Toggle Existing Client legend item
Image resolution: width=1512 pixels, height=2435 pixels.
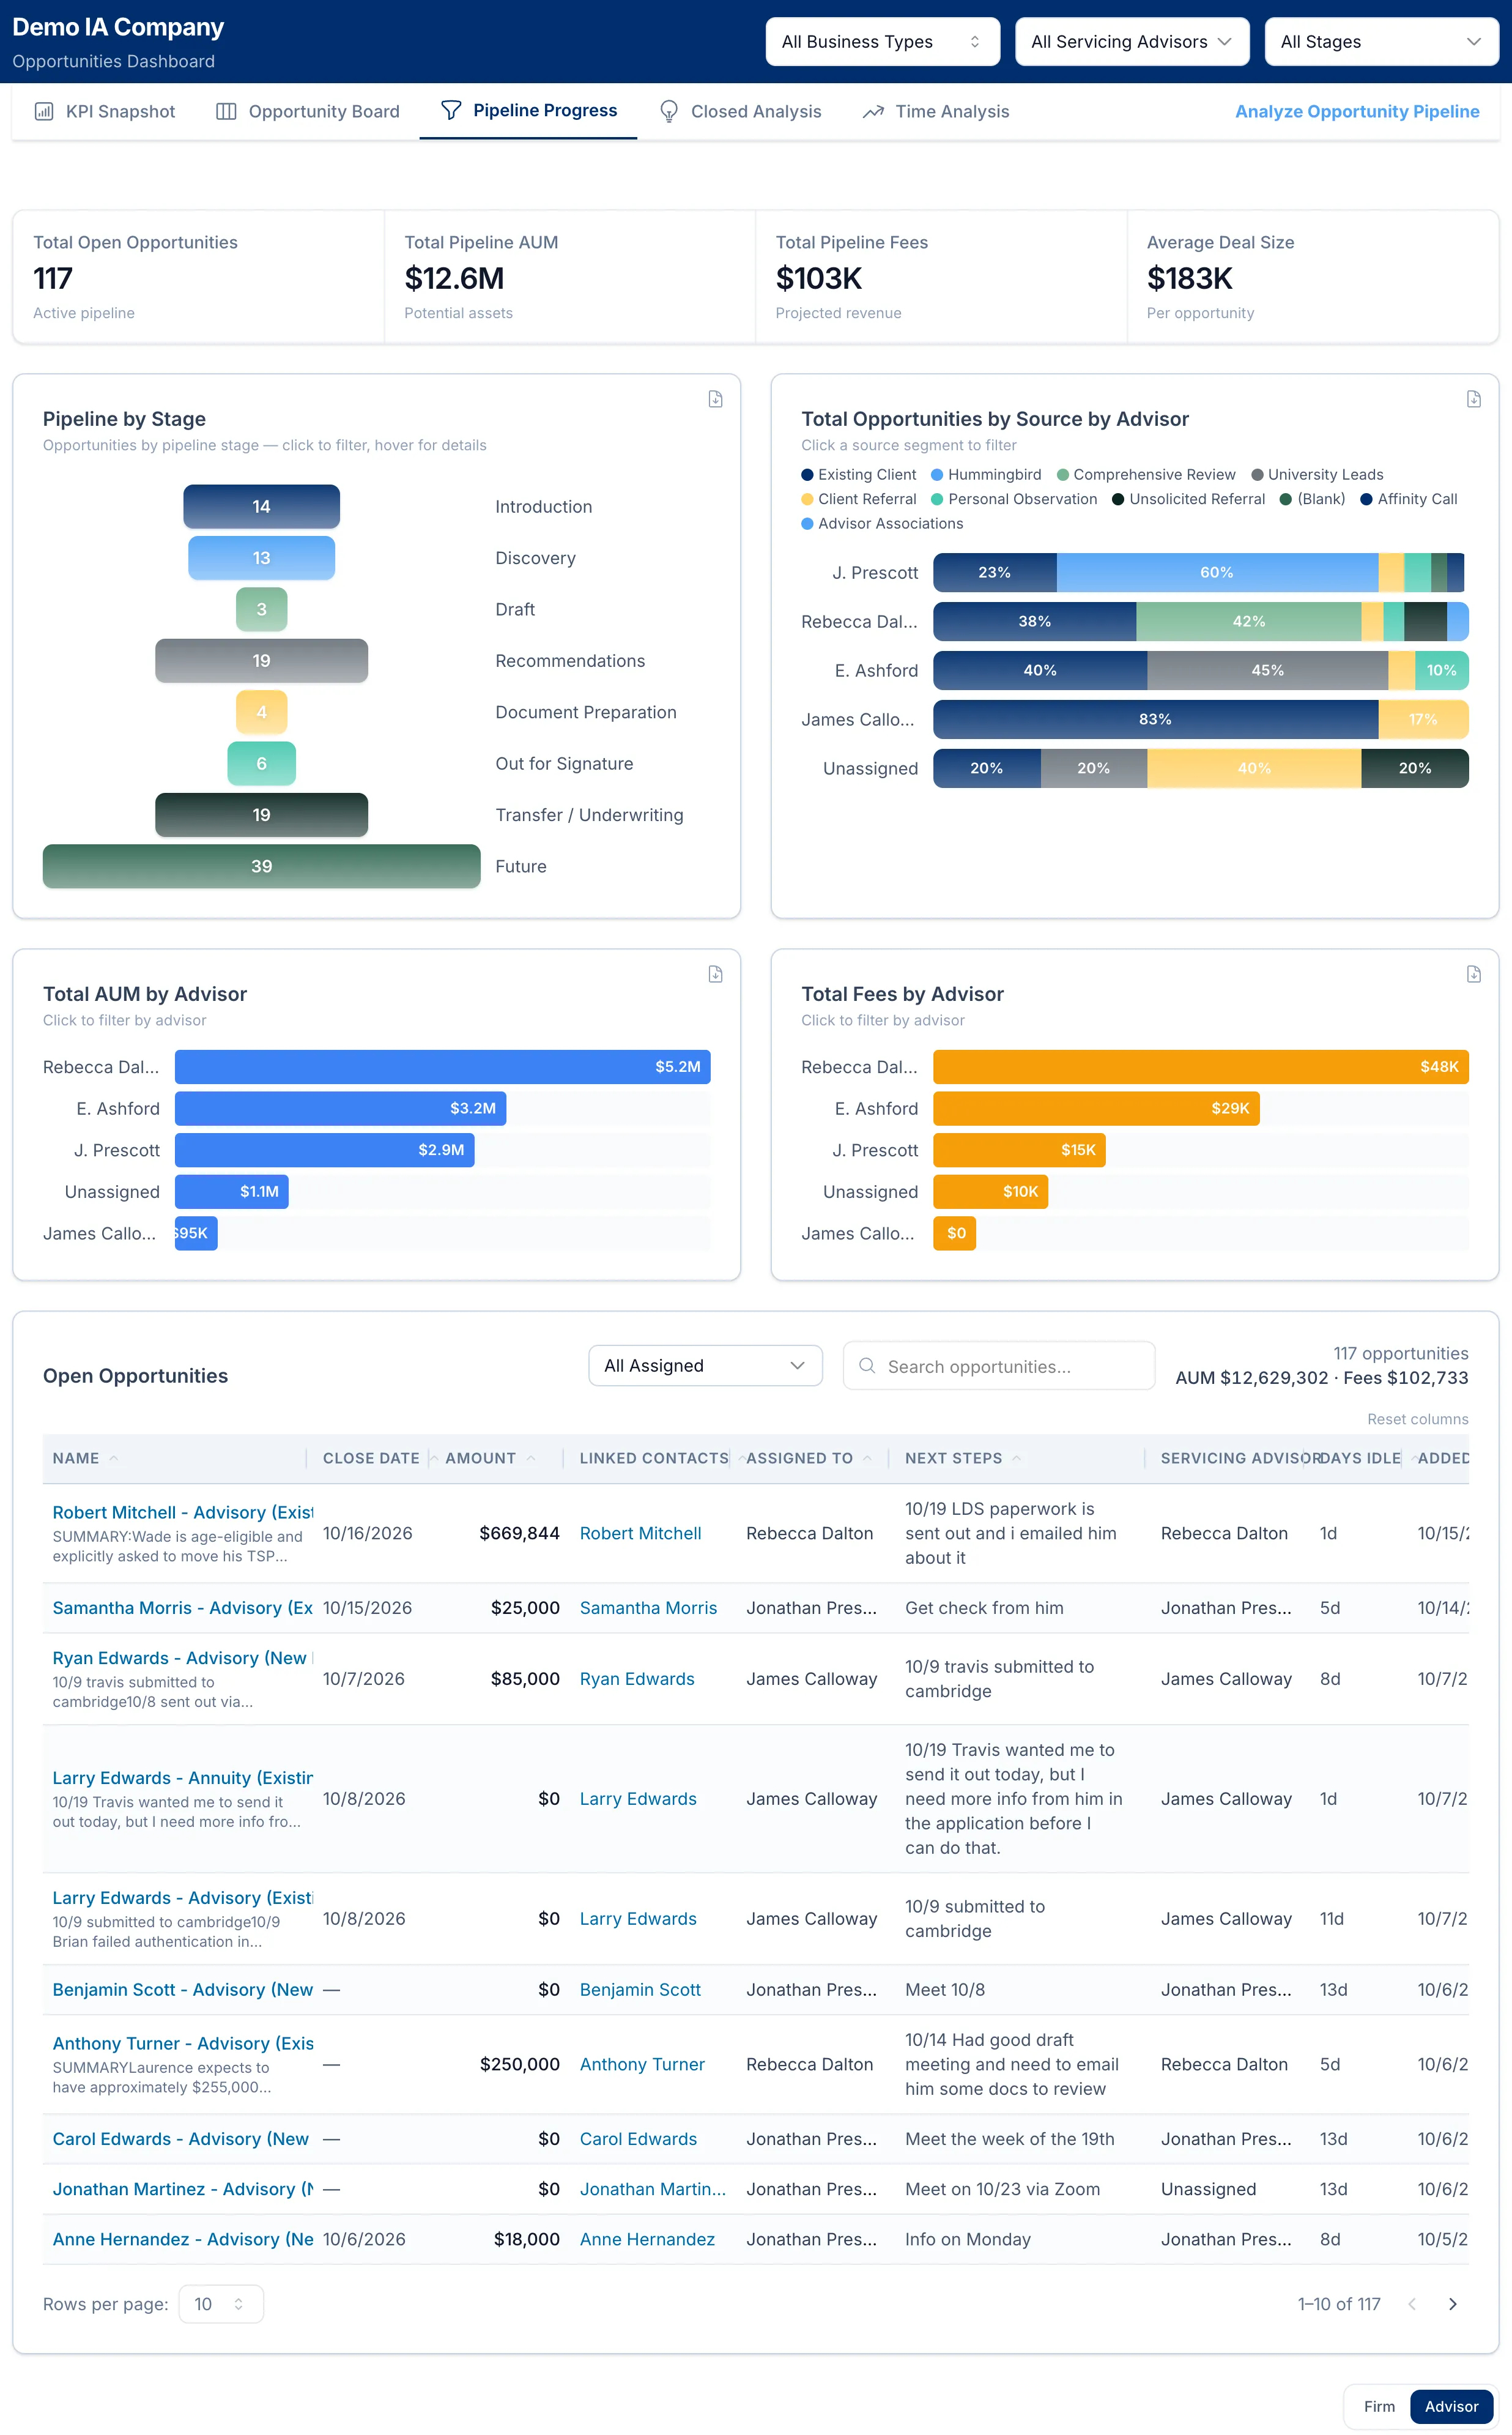coord(859,475)
